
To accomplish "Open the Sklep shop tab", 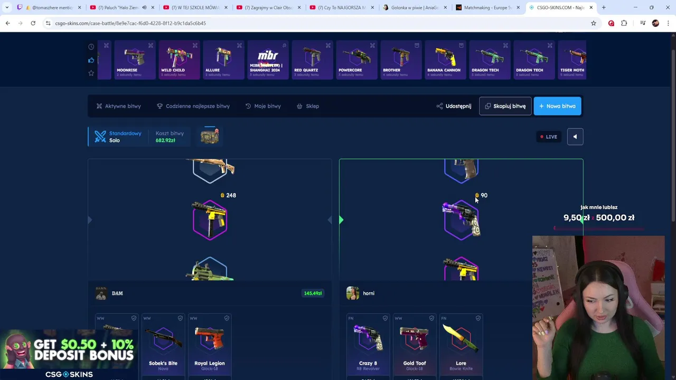I will pyautogui.click(x=308, y=106).
